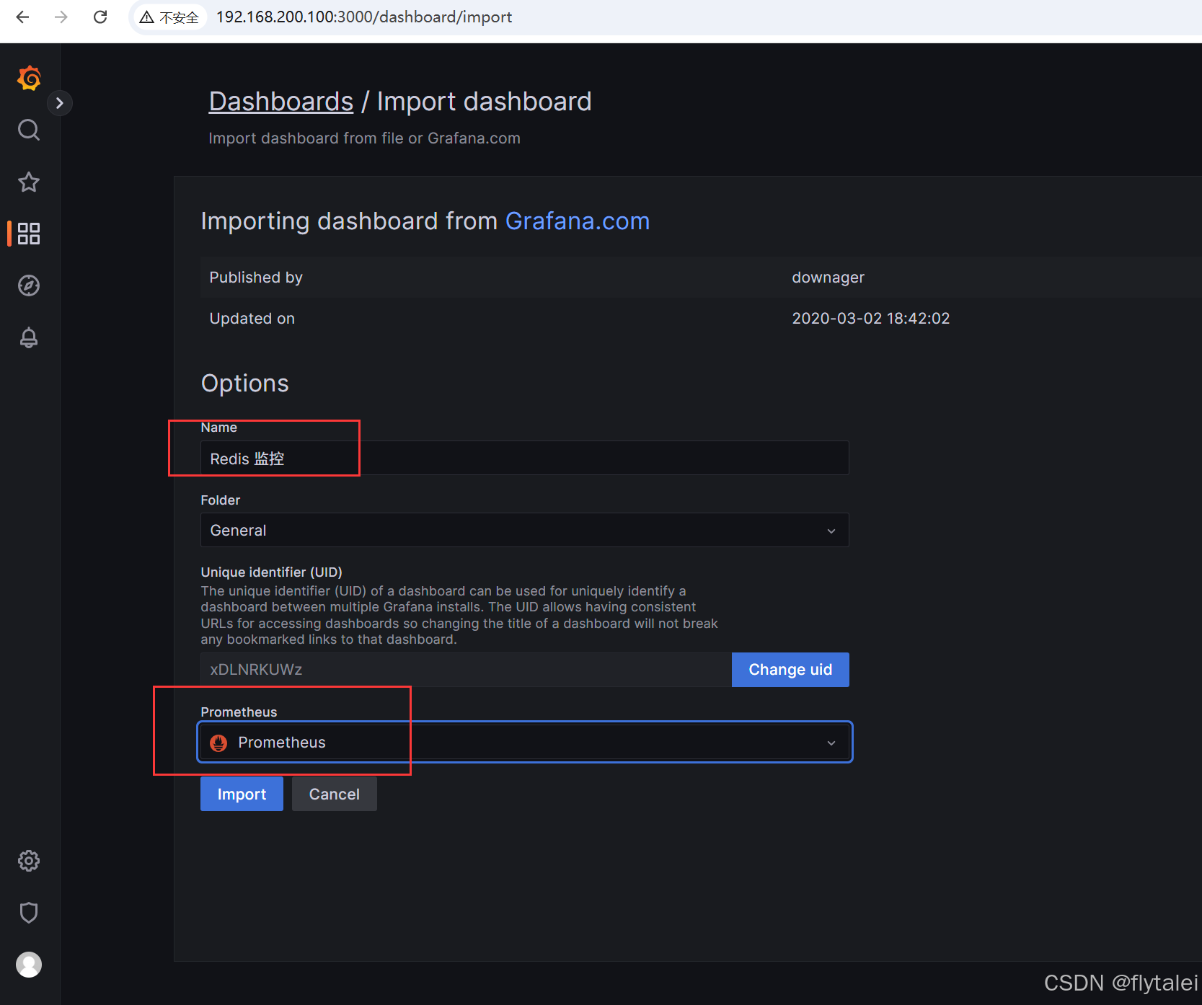This screenshot has width=1202, height=1005.
Task: Open the Prometheus data source dropdown
Action: coord(524,742)
